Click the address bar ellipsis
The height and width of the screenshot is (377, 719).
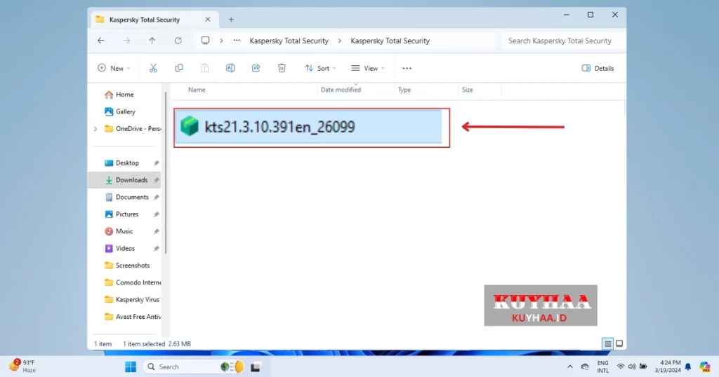[237, 40]
